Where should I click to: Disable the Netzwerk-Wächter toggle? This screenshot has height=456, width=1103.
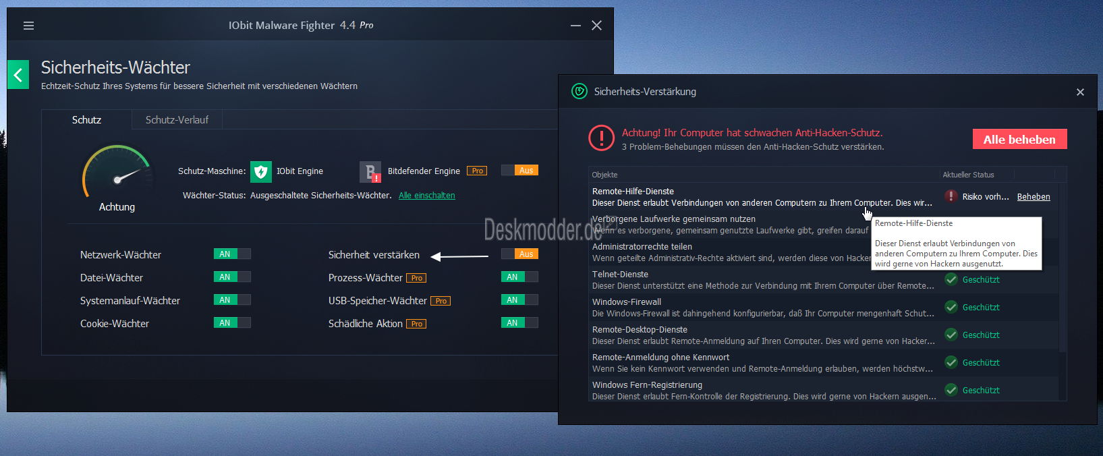(x=232, y=254)
